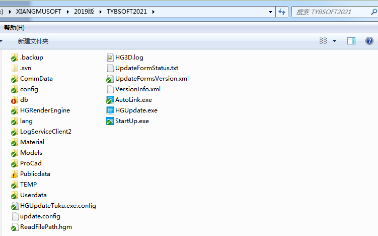Image resolution: width=378 pixels, height=236 pixels.
Task: Click the AutoLink.exe application icon
Action: coord(110,100)
